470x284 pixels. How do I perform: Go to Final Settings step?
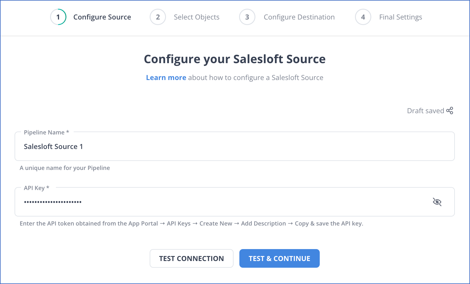coord(400,17)
